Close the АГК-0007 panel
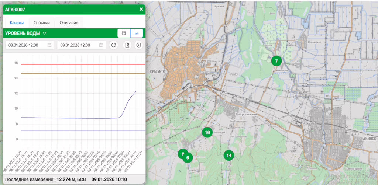Screen dimensions: 378x185 click(141, 9)
